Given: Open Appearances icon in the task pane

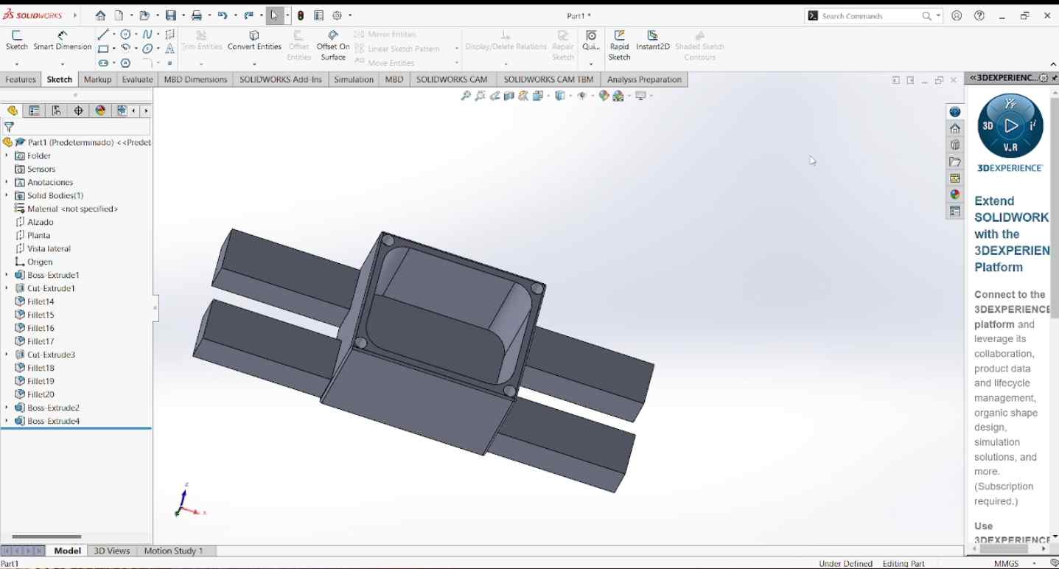Looking at the screenshot, I should (955, 195).
